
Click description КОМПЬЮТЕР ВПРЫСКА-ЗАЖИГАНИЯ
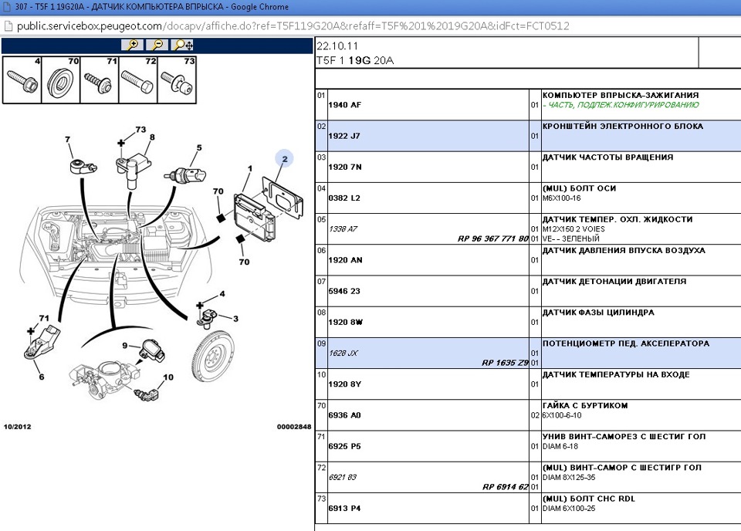click(x=621, y=95)
